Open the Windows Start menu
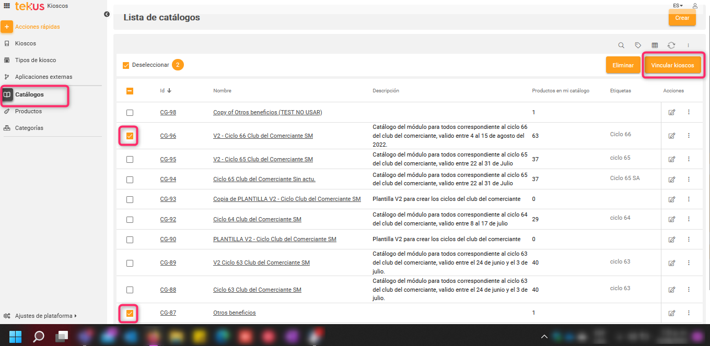The image size is (710, 346). [x=15, y=336]
